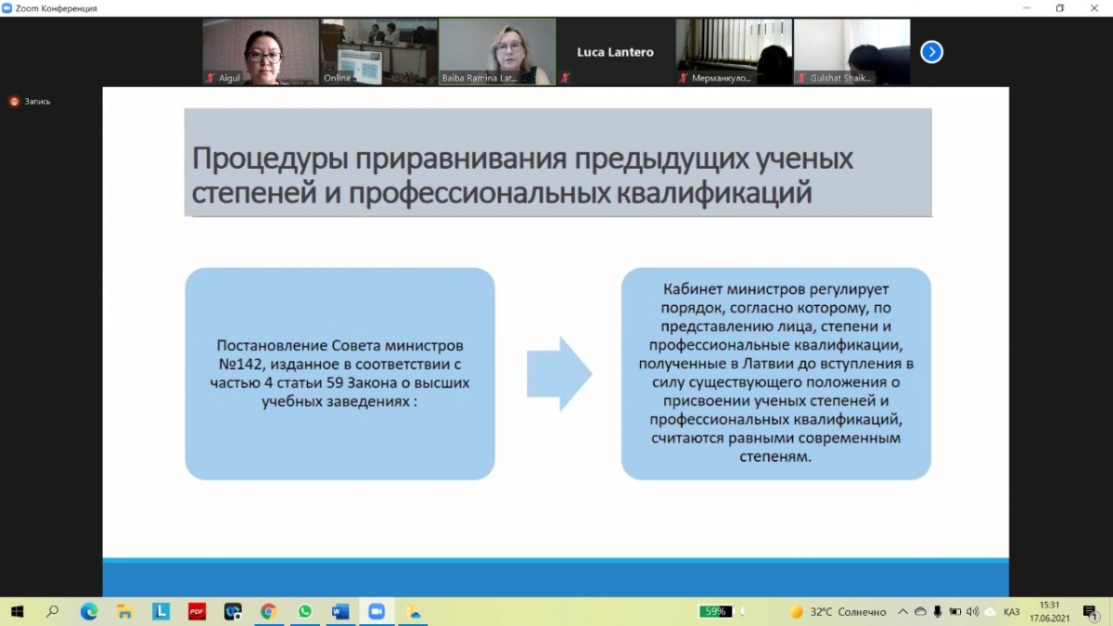Switch the КАЗ keyboard language indicator
This screenshot has width=1113, height=626.
click(x=1011, y=611)
